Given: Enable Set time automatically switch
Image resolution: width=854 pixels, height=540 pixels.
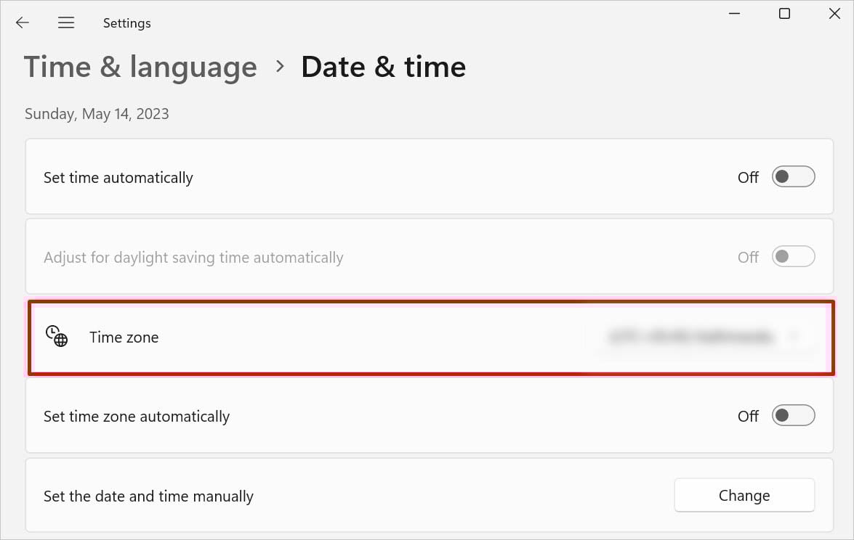Looking at the screenshot, I should pos(793,177).
